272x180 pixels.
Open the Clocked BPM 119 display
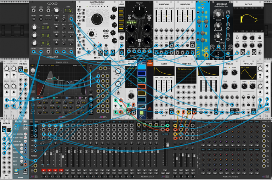tap(68, 10)
